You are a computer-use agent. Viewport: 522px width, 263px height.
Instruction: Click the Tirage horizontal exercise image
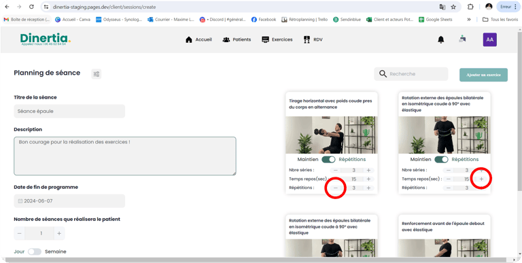pos(332,135)
